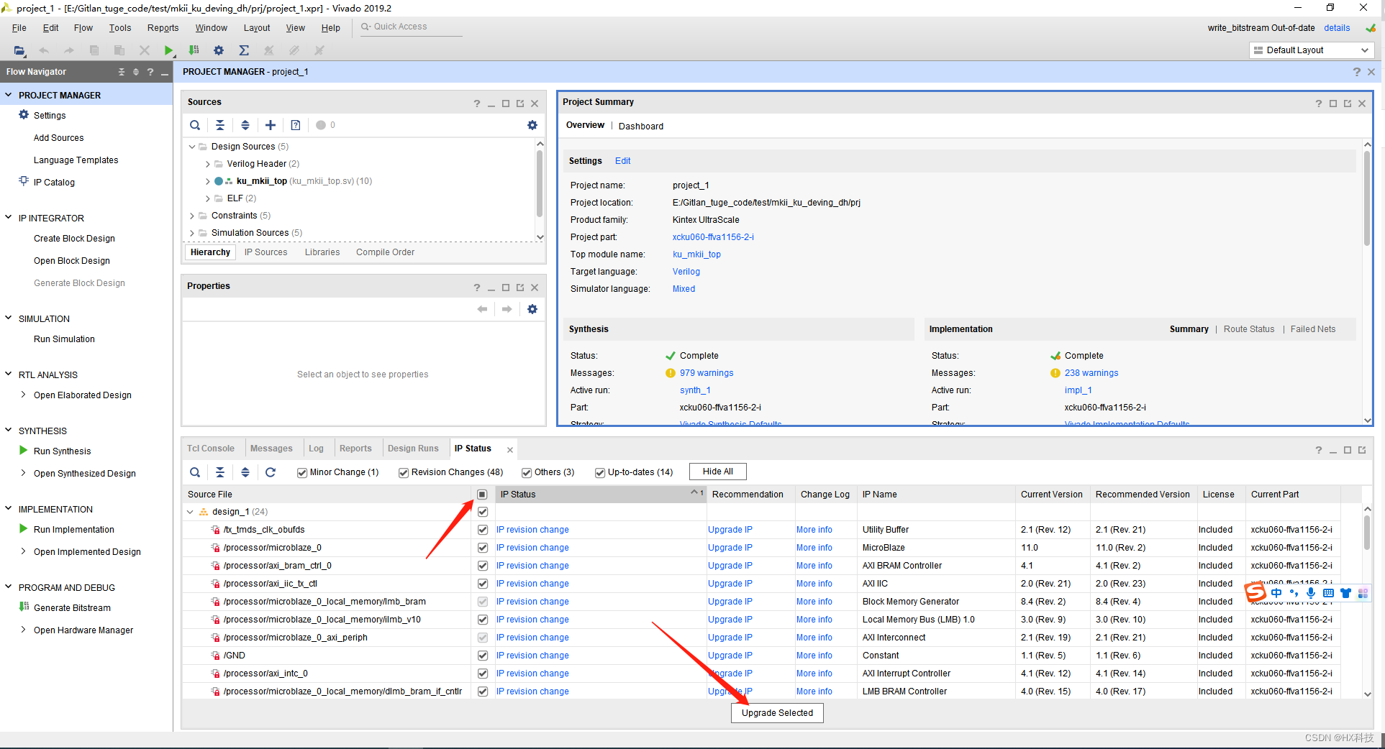Image resolution: width=1385 pixels, height=749 pixels.
Task: Toggle Up-to-dates filter checkbox
Action: [600, 472]
